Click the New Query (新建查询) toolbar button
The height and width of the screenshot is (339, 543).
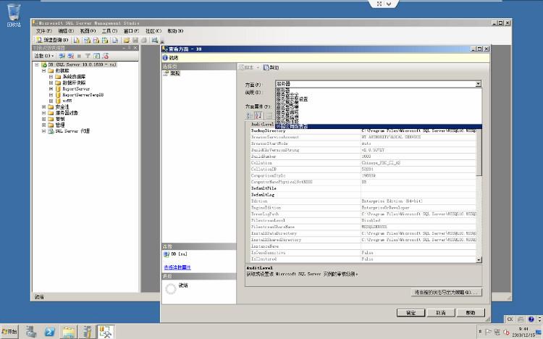[x=52, y=41]
